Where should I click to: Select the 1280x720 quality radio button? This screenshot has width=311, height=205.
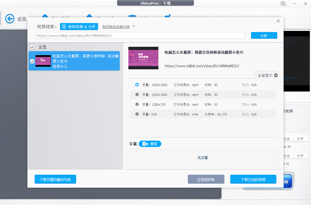pos(137,104)
